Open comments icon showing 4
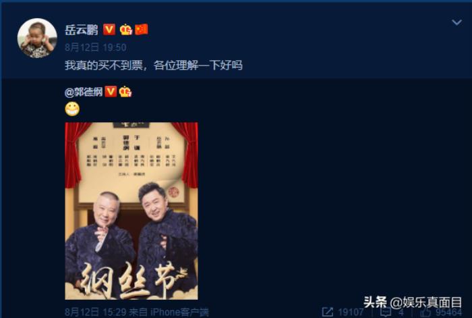The height and width of the screenshot is (318, 472). click(x=385, y=313)
